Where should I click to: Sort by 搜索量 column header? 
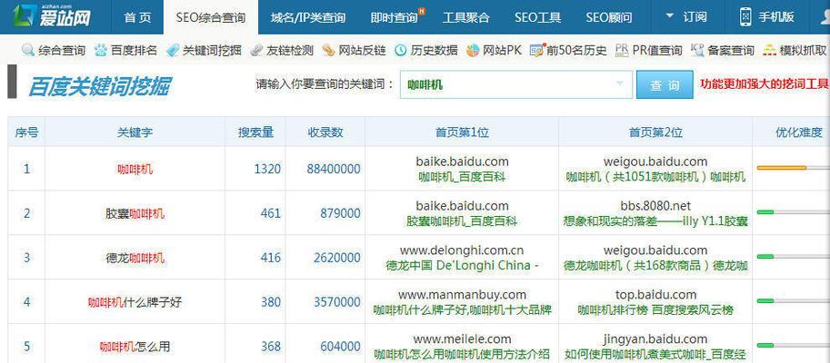(255, 132)
